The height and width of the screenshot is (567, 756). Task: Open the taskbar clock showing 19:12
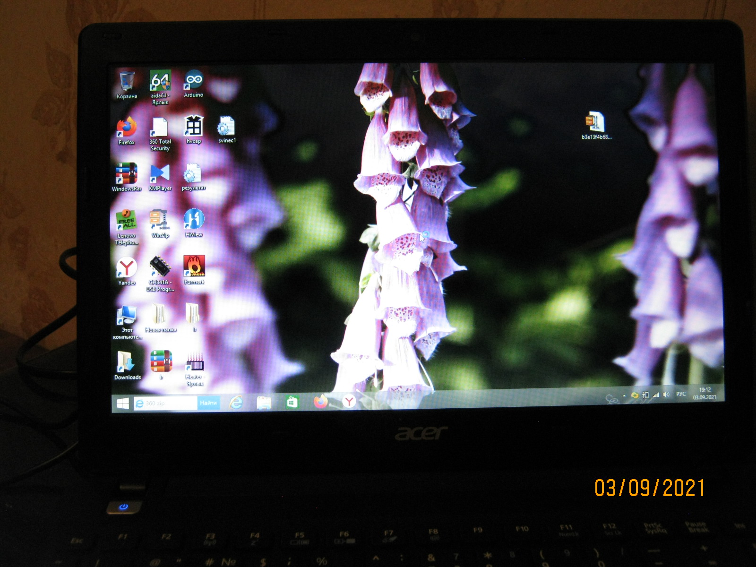[x=705, y=393]
